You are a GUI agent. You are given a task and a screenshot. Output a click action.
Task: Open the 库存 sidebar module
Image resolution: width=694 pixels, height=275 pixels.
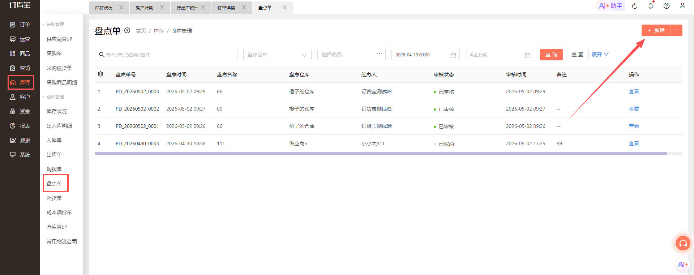(21, 82)
